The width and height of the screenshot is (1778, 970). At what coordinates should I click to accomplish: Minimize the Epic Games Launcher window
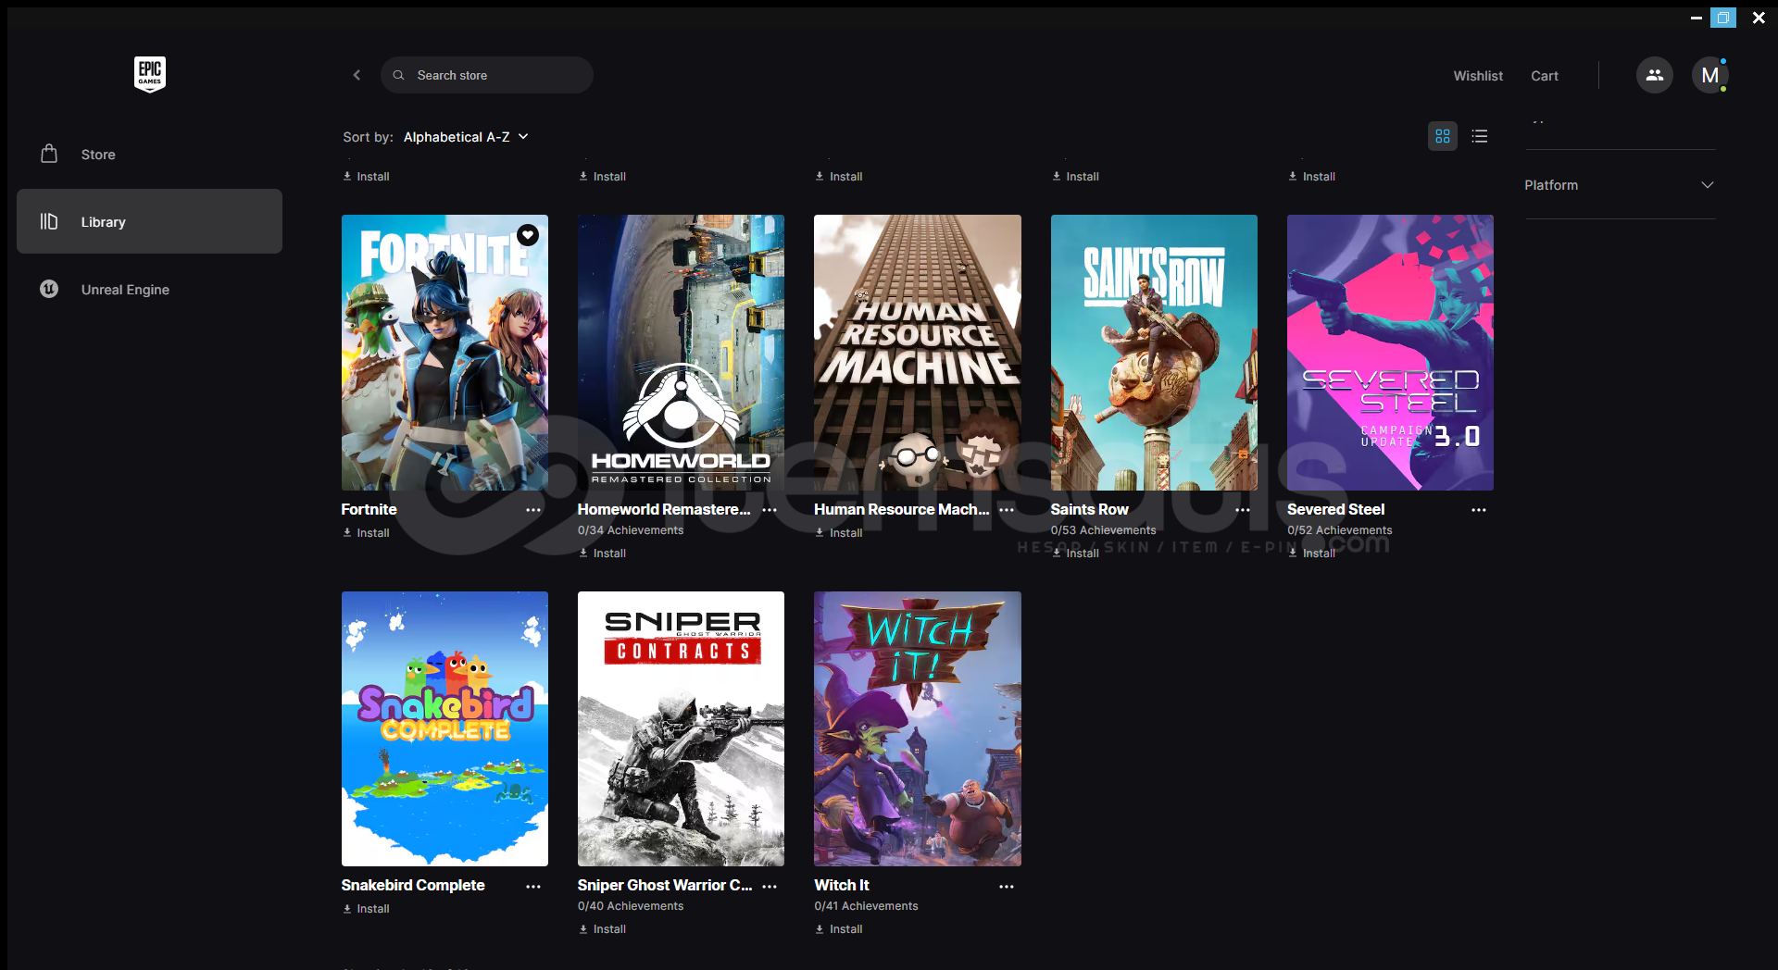1696,18
